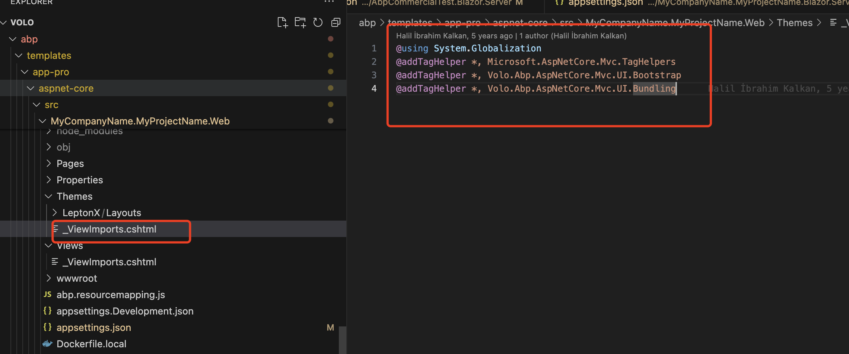
Task: Click the New Folder icon in Explorer
Action: click(300, 23)
